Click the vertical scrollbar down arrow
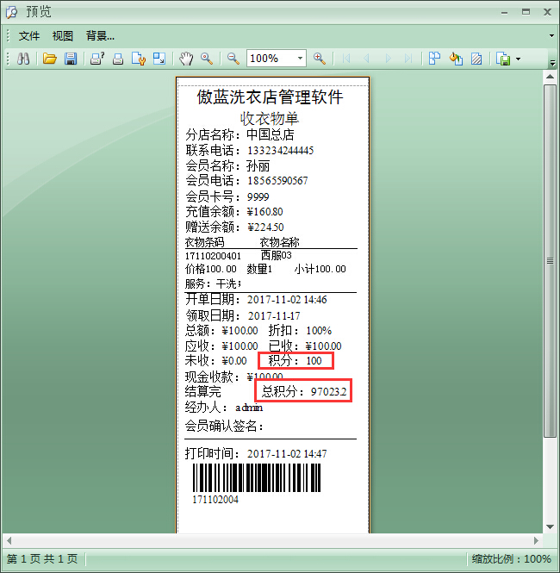 (550, 527)
